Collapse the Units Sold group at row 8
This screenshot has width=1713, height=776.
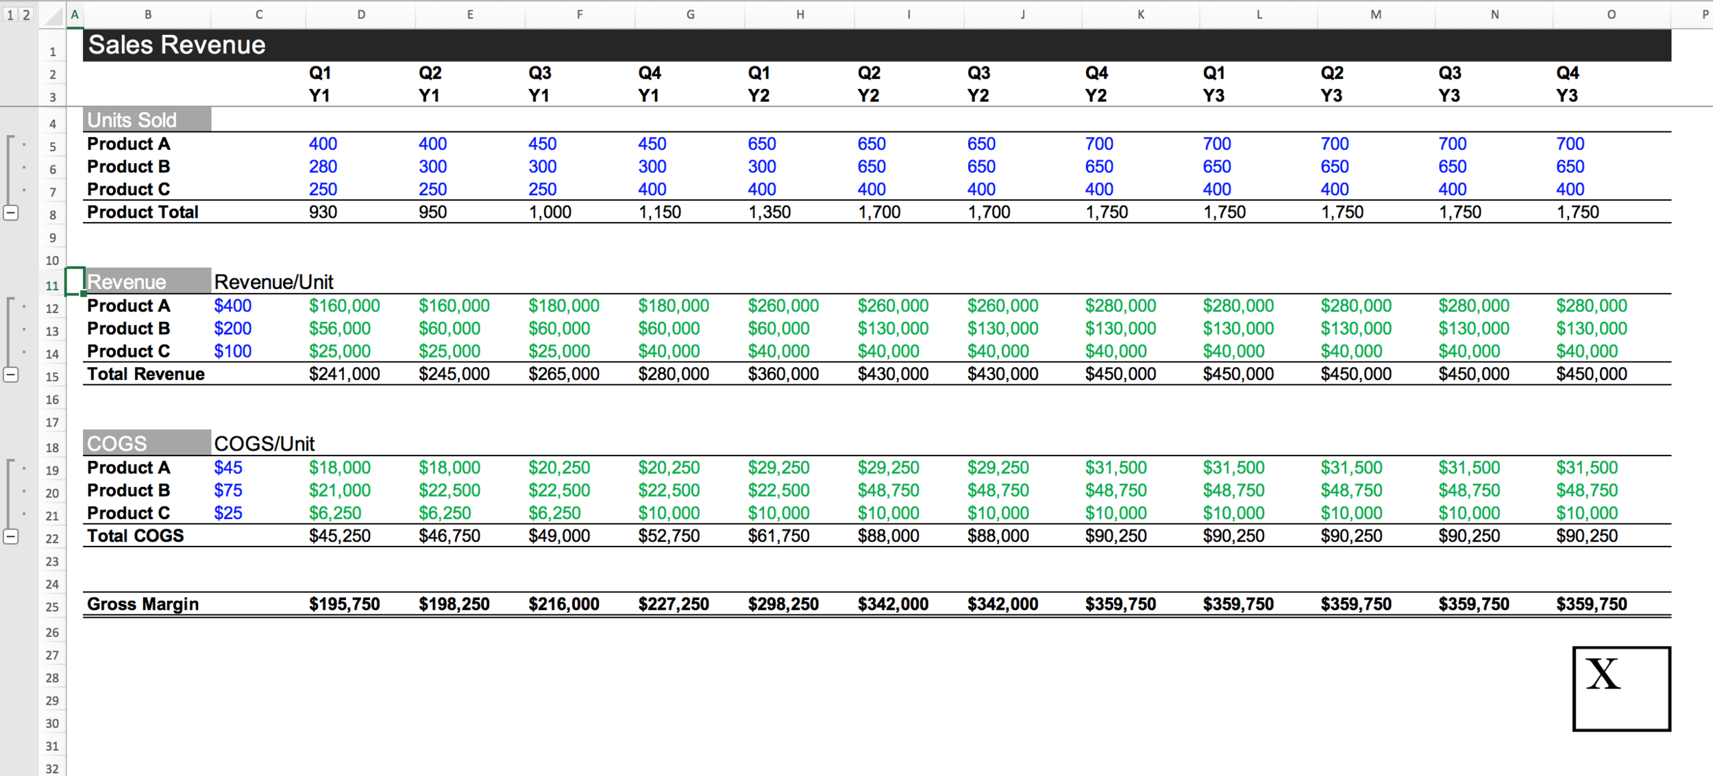(11, 213)
